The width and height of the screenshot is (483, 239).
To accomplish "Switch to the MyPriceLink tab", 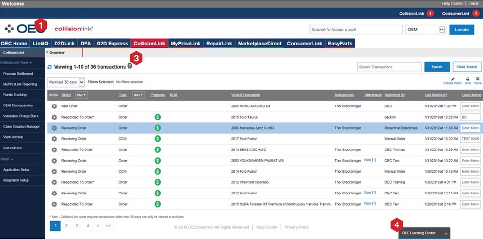I will click(185, 44).
